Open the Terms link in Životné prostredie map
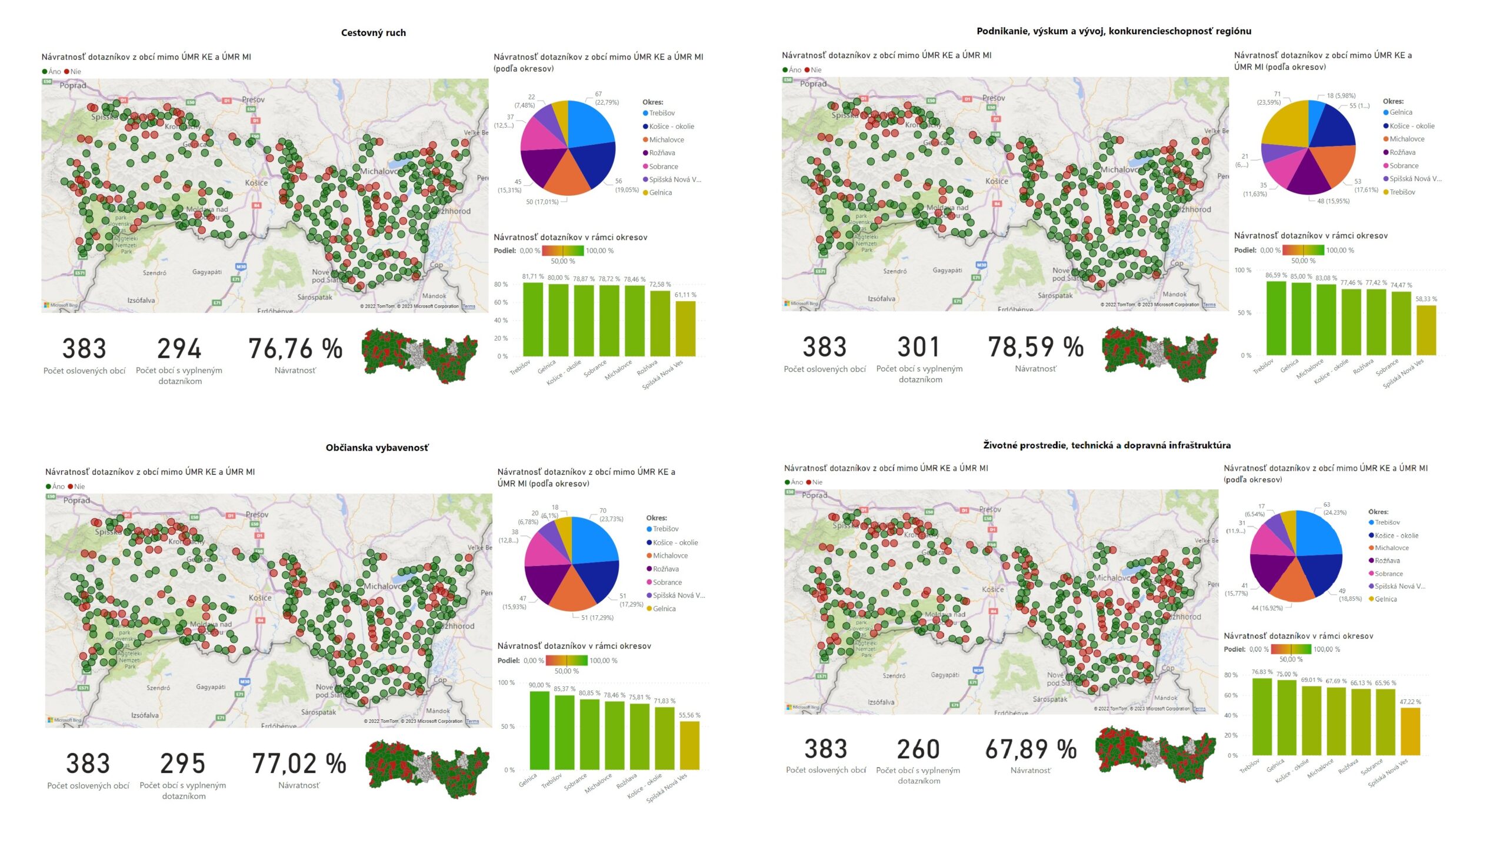This screenshot has height=850, width=1506. tap(1199, 709)
